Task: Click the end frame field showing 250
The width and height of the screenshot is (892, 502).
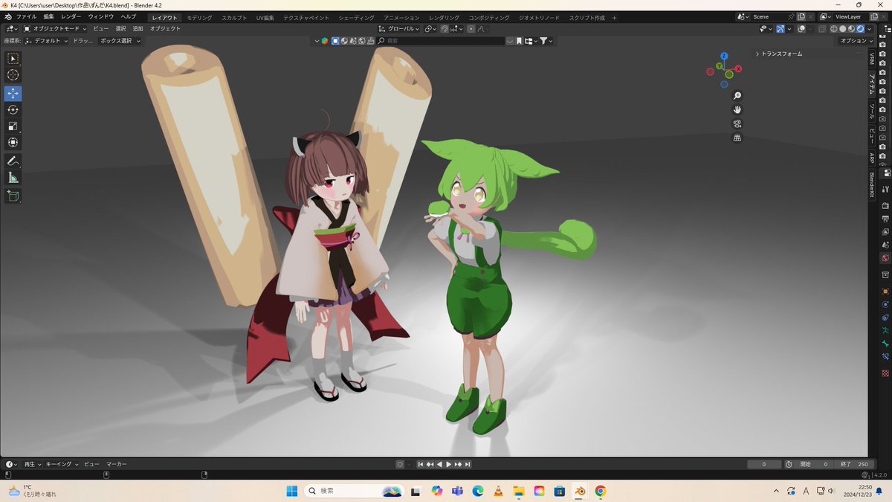Action: tap(853, 464)
